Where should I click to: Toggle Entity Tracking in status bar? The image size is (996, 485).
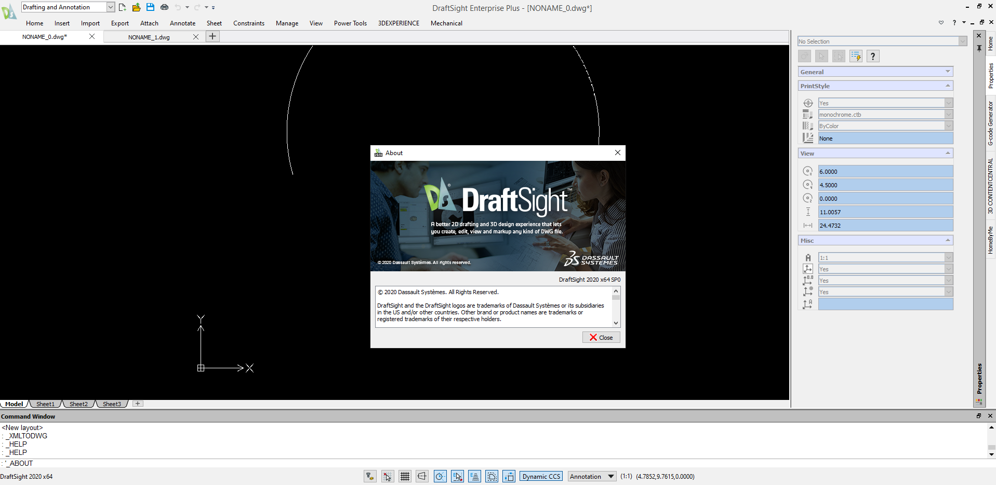tap(475, 476)
